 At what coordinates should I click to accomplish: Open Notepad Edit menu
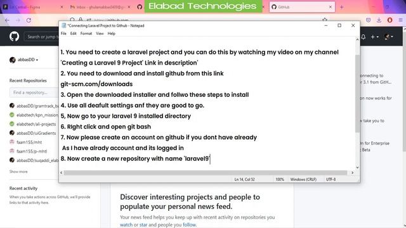click(x=74, y=34)
